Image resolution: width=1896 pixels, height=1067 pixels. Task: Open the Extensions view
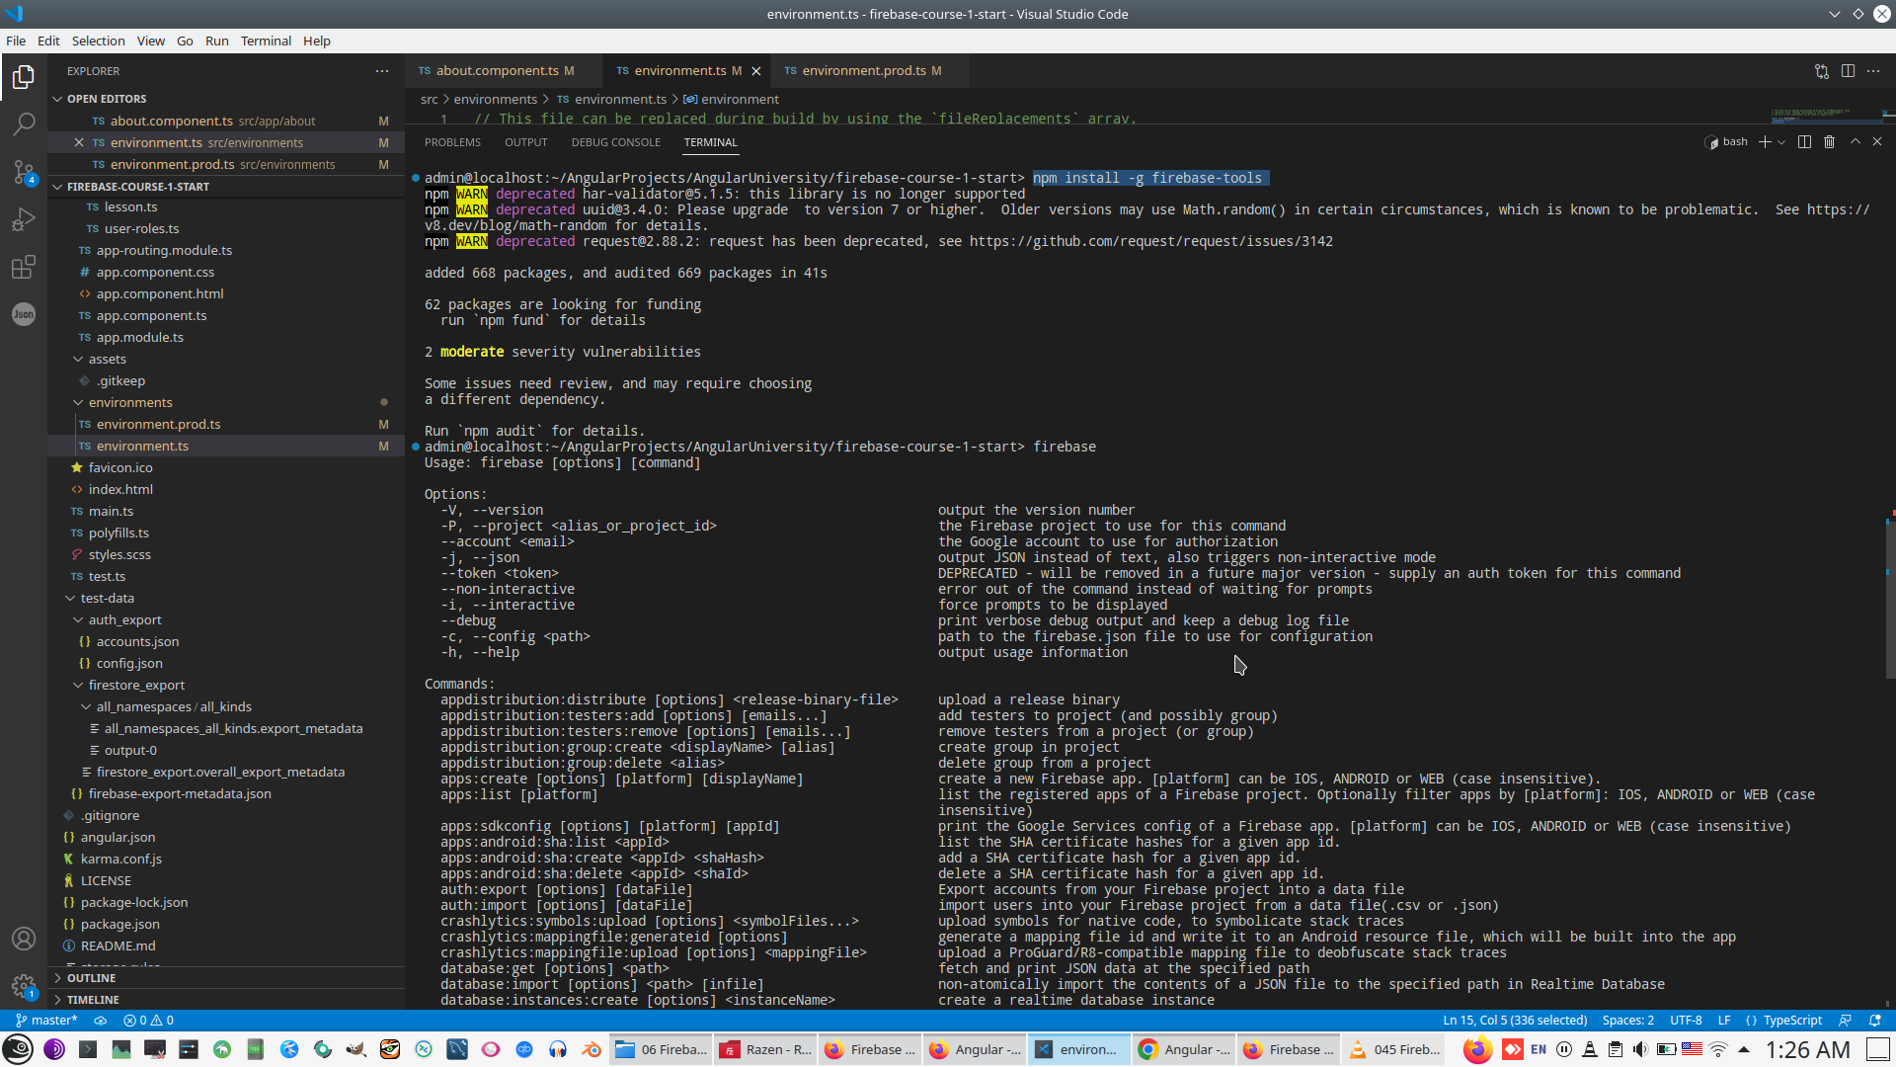point(24,267)
